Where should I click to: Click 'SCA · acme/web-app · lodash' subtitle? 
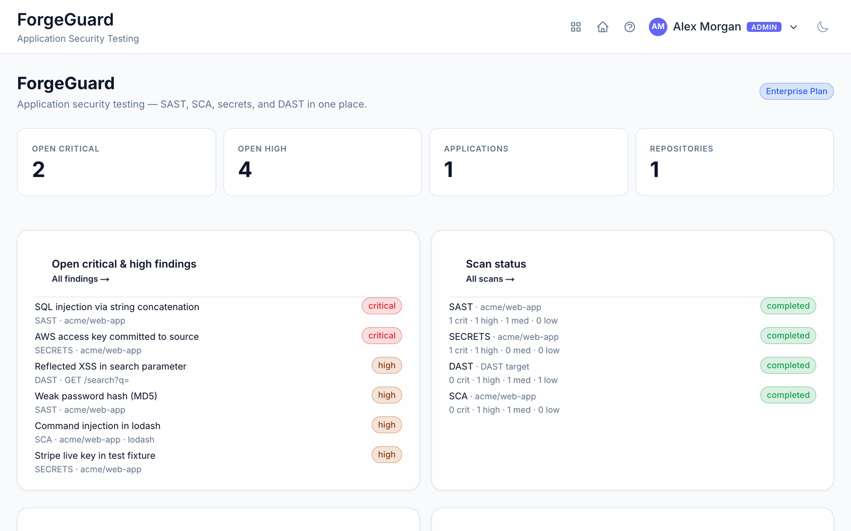[x=95, y=440]
